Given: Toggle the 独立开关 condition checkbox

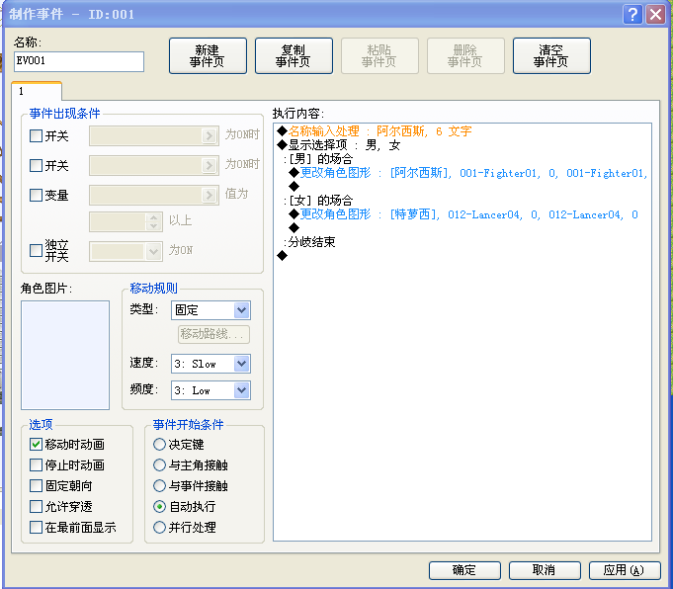Looking at the screenshot, I should (x=36, y=250).
